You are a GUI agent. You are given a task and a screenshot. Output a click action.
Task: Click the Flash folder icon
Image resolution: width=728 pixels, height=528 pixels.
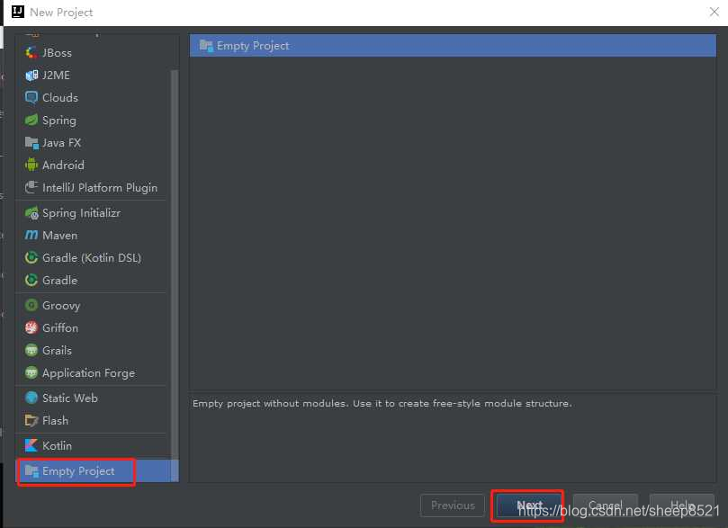pyautogui.click(x=31, y=420)
